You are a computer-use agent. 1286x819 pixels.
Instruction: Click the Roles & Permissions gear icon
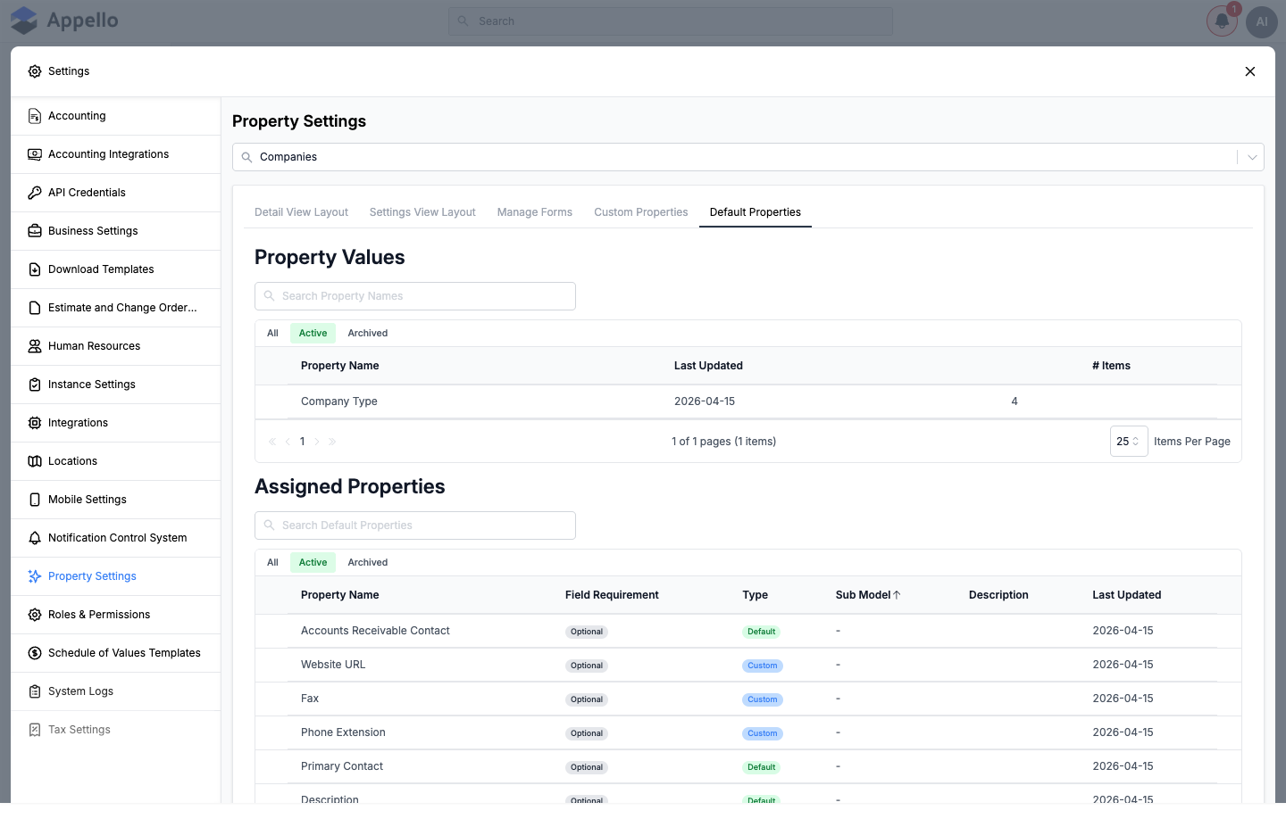click(x=35, y=615)
